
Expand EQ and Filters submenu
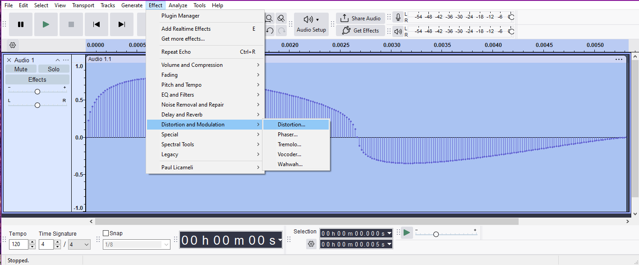(205, 95)
